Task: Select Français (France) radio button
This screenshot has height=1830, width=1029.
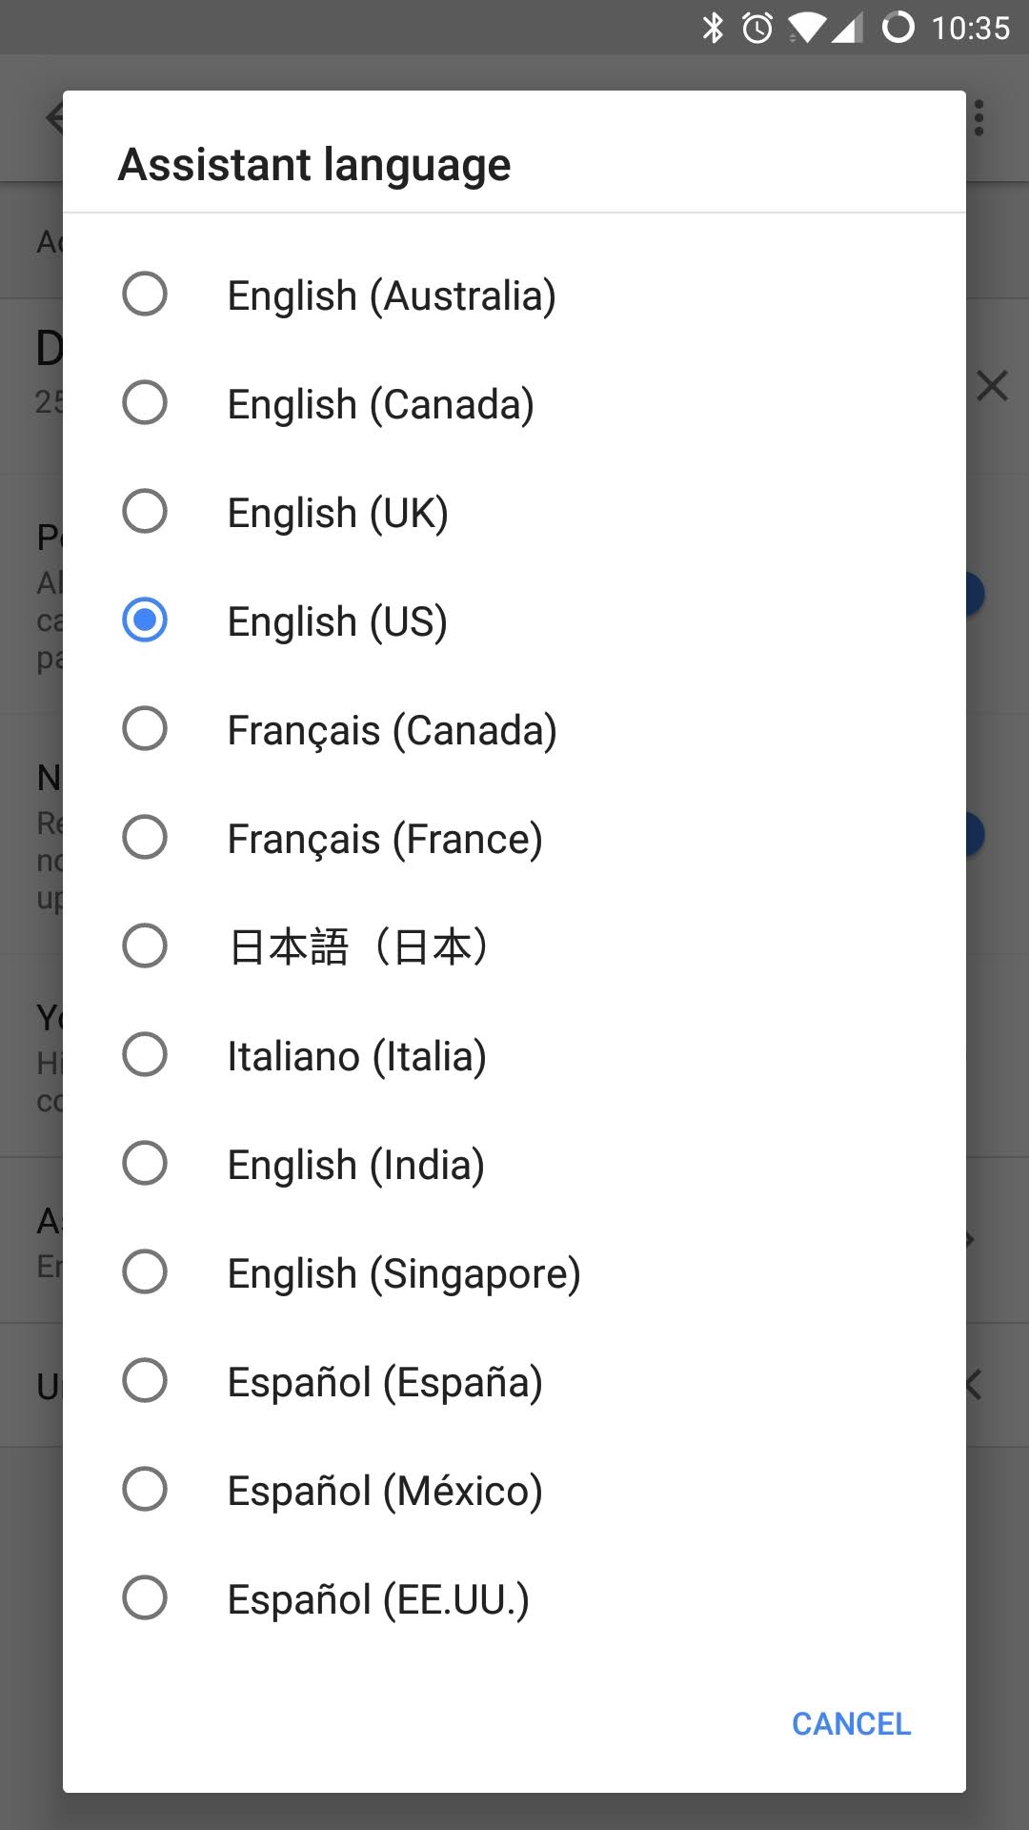Action: (x=145, y=838)
